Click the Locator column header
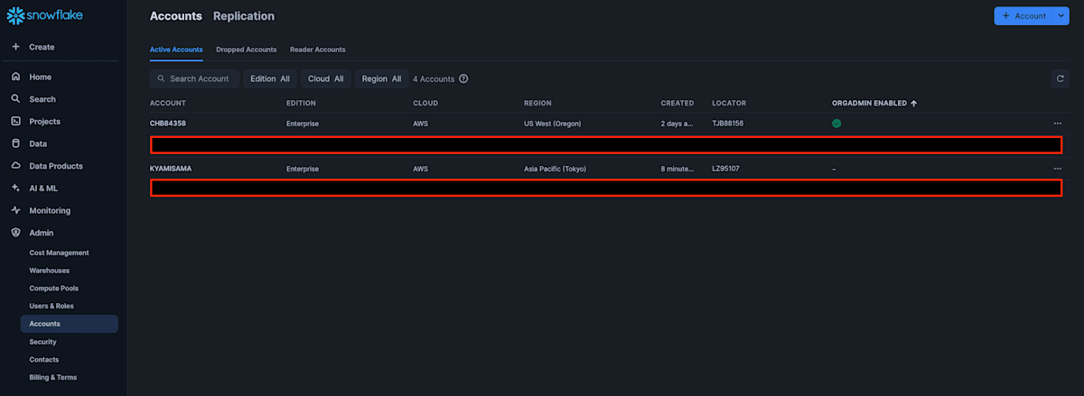 pos(729,104)
